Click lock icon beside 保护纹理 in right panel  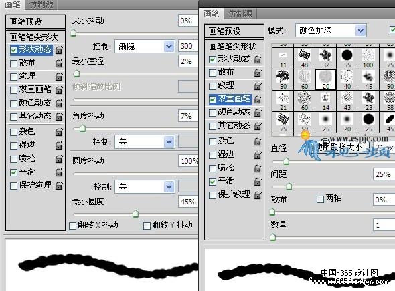point(258,195)
